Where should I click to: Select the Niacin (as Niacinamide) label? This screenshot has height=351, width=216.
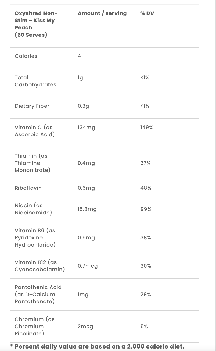(33, 209)
